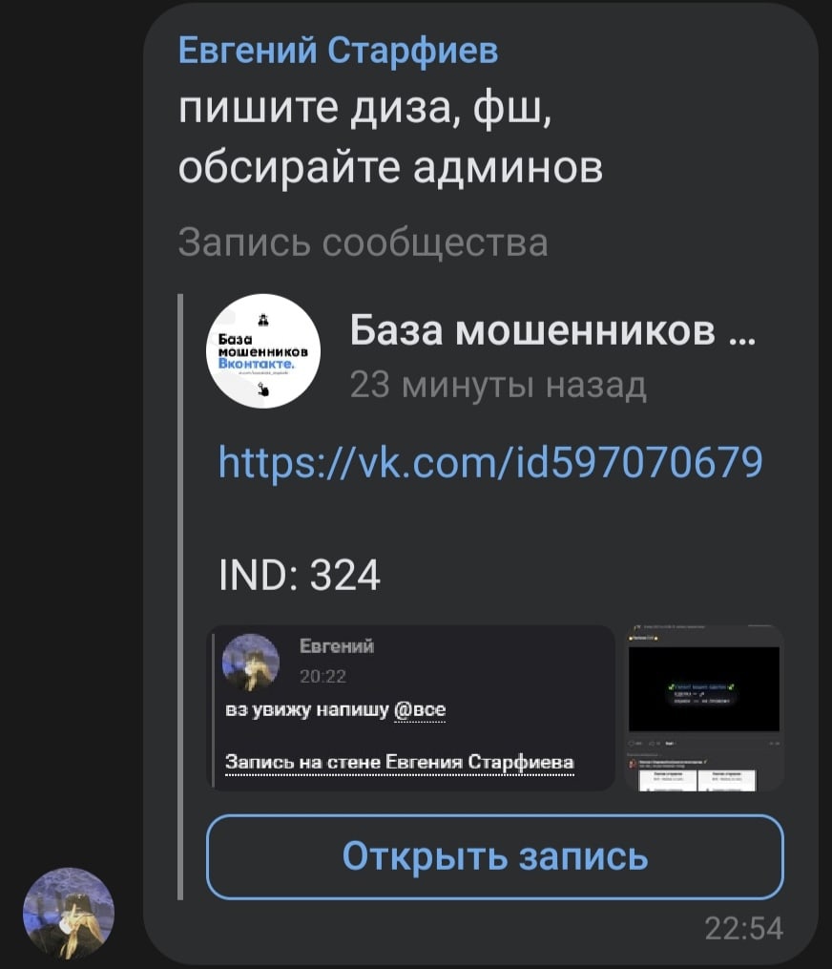
Task: Click Запись на стене Евгения Старфиева text
Action: coord(400,762)
